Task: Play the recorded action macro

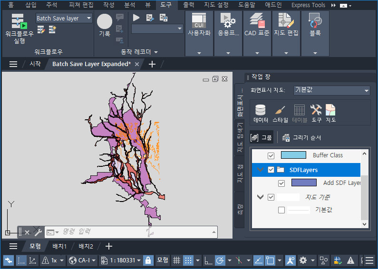Action: click(136, 18)
